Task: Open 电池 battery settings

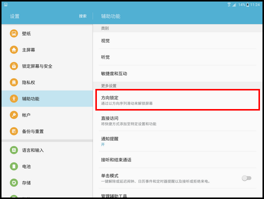Action: point(47,166)
